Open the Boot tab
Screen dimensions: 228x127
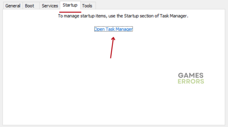click(x=30, y=6)
